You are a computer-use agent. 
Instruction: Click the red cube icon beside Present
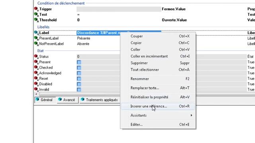pos(36,62)
